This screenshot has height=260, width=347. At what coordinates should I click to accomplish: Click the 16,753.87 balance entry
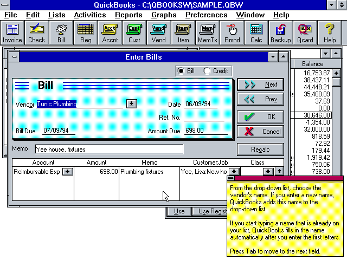(x=317, y=73)
